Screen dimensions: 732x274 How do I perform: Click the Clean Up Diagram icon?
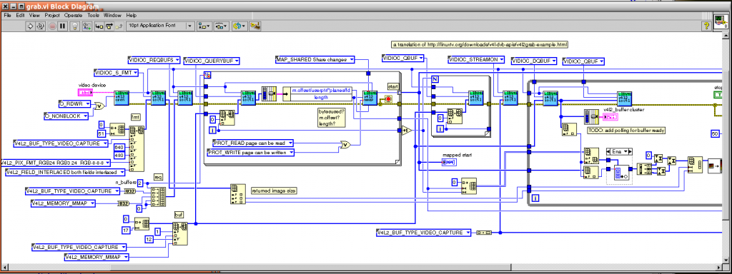pos(255,26)
